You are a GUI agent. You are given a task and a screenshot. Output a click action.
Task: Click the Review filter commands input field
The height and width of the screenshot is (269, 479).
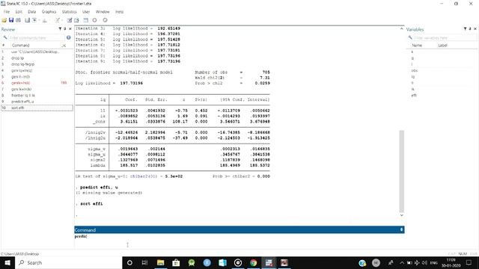coord(37,38)
